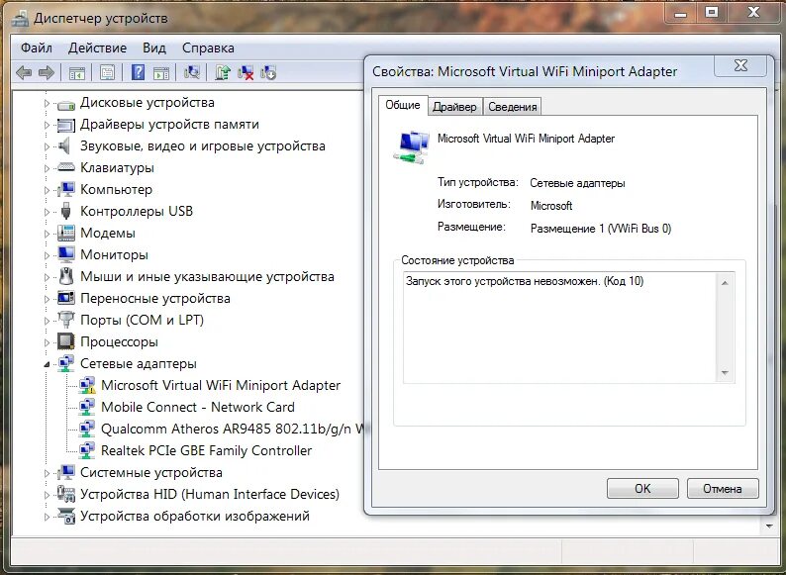Click the Forward arrow toolbar icon
The height and width of the screenshot is (575, 786).
(47, 73)
